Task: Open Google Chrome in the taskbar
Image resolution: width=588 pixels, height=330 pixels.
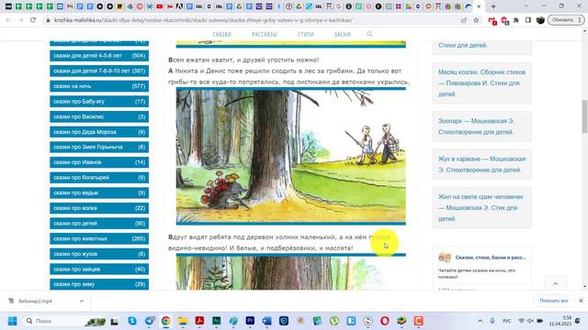Action: (x=165, y=321)
